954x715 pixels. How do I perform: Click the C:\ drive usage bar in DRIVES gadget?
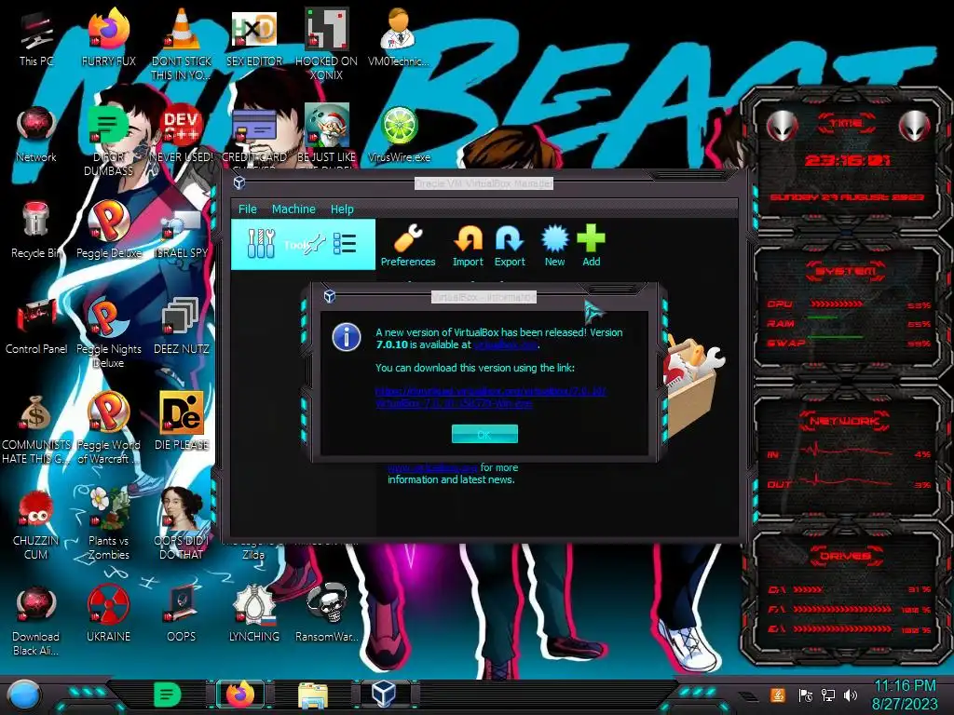pos(808,589)
